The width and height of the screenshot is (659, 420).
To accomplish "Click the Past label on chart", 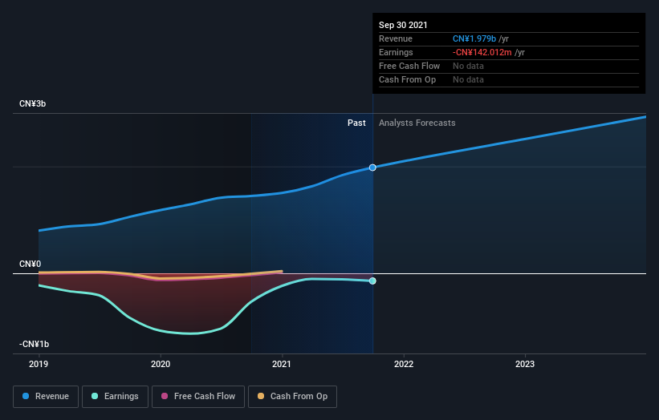I will pos(356,123).
